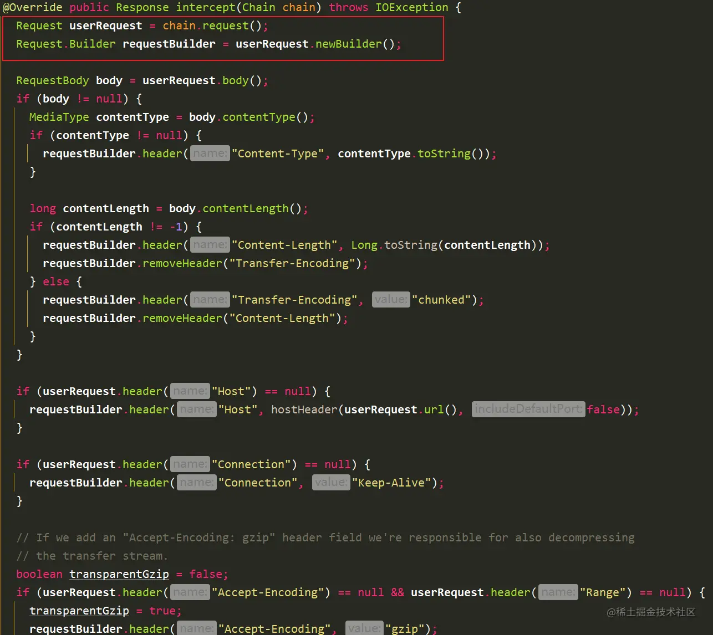Click the -1 numeric literal
This screenshot has height=635, width=713.
pos(176,227)
